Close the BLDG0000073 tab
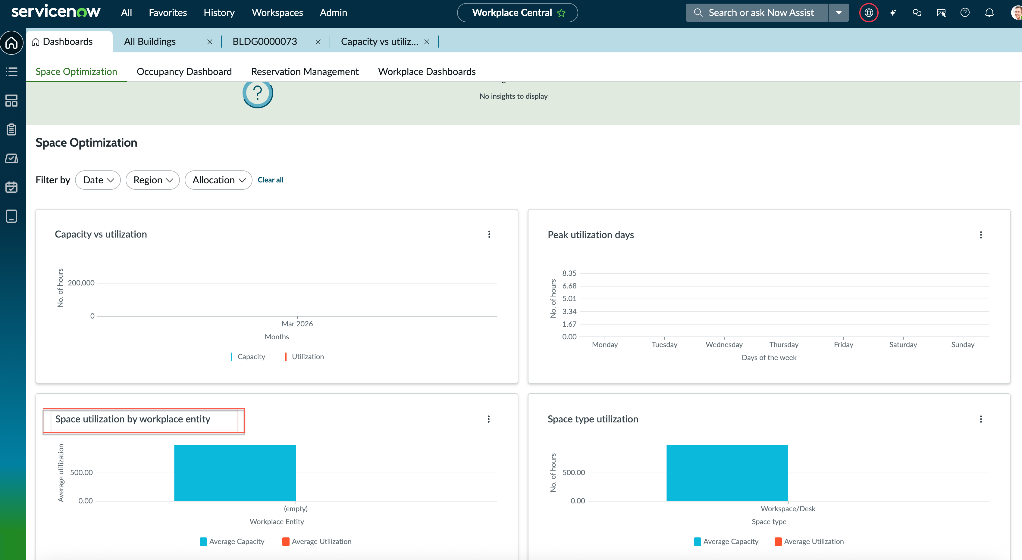The height and width of the screenshot is (560, 1022). click(318, 42)
